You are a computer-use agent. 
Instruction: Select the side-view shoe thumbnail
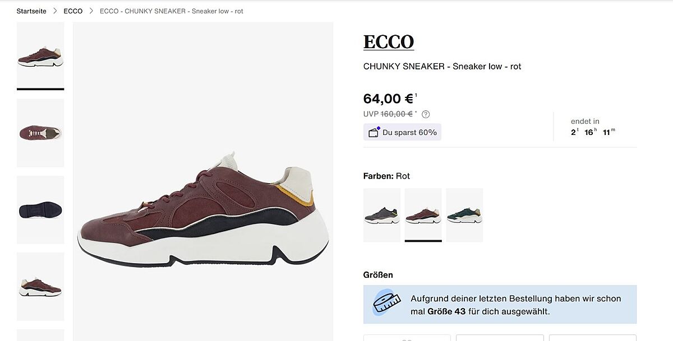(40, 56)
